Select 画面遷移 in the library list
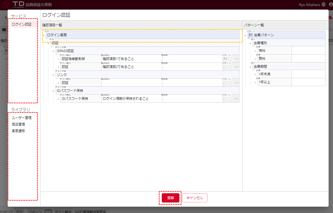 [18, 131]
